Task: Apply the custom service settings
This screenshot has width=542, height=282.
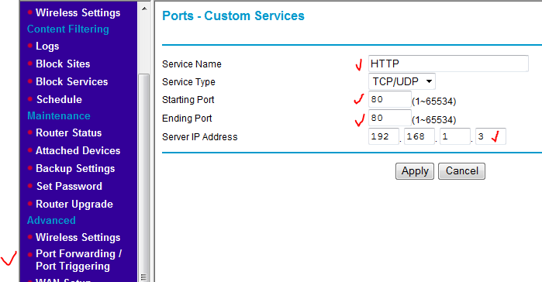Action: pyautogui.click(x=415, y=171)
